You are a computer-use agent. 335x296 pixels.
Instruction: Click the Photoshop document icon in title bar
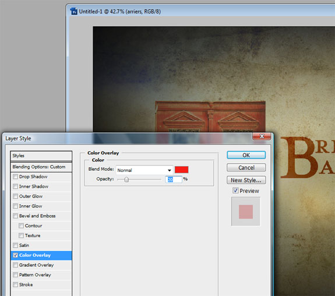(x=74, y=11)
